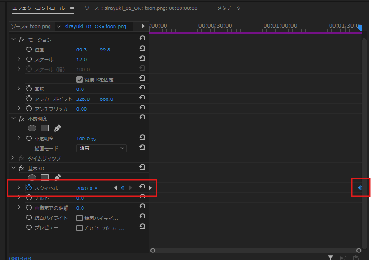Select the pen mask tool under 不透明度
This screenshot has width=371, height=260.
(57, 128)
